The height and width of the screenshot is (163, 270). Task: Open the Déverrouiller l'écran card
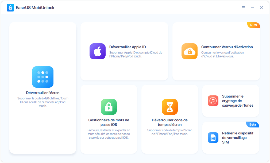click(43, 88)
